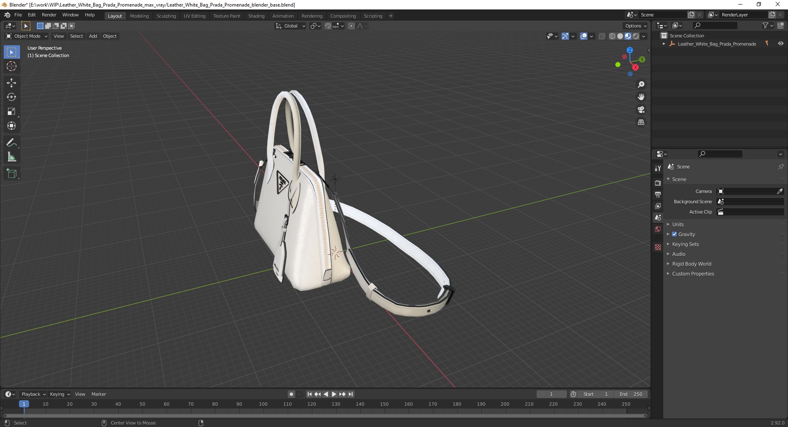This screenshot has width=788, height=427.
Task: Add new workspace with plus button
Action: point(391,16)
